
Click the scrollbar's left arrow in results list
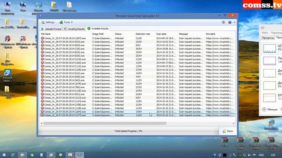click(x=42, y=123)
